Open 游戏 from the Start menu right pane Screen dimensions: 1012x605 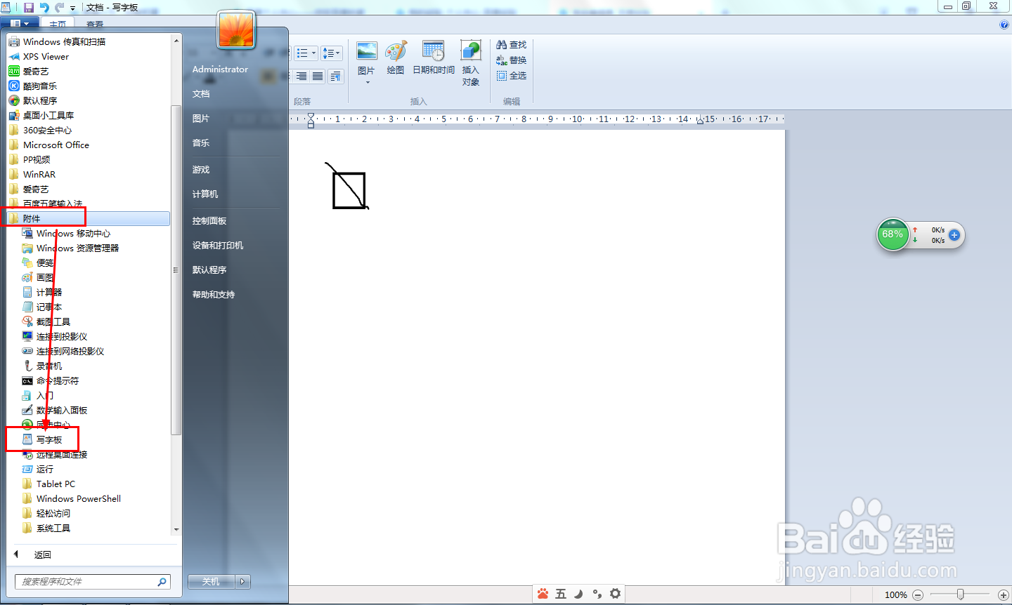pos(201,170)
